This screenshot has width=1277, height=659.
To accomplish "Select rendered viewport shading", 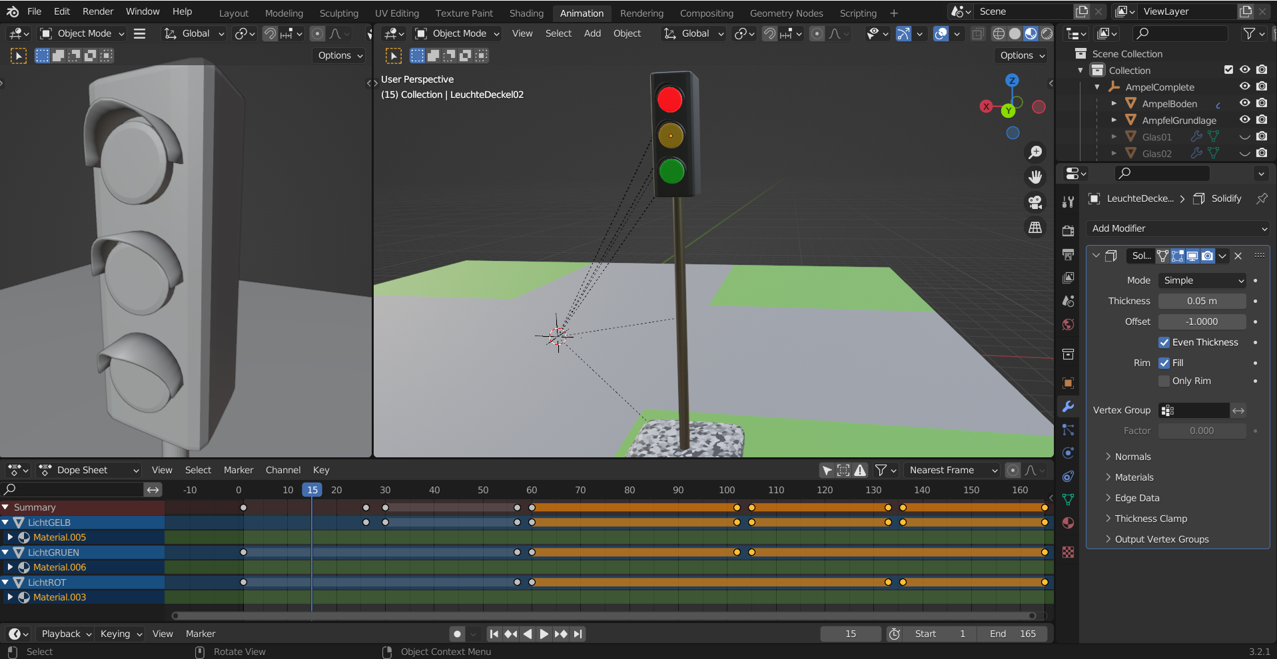I will [x=1047, y=34].
